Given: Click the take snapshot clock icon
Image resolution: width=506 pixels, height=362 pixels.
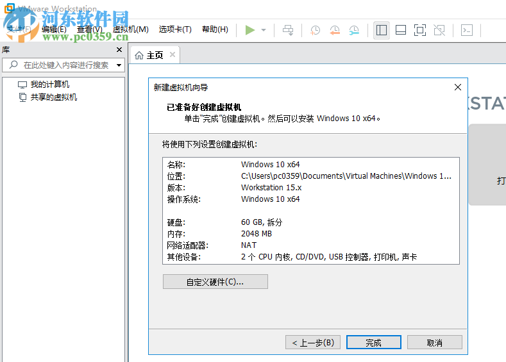Looking at the screenshot, I should pyautogui.click(x=315, y=30).
